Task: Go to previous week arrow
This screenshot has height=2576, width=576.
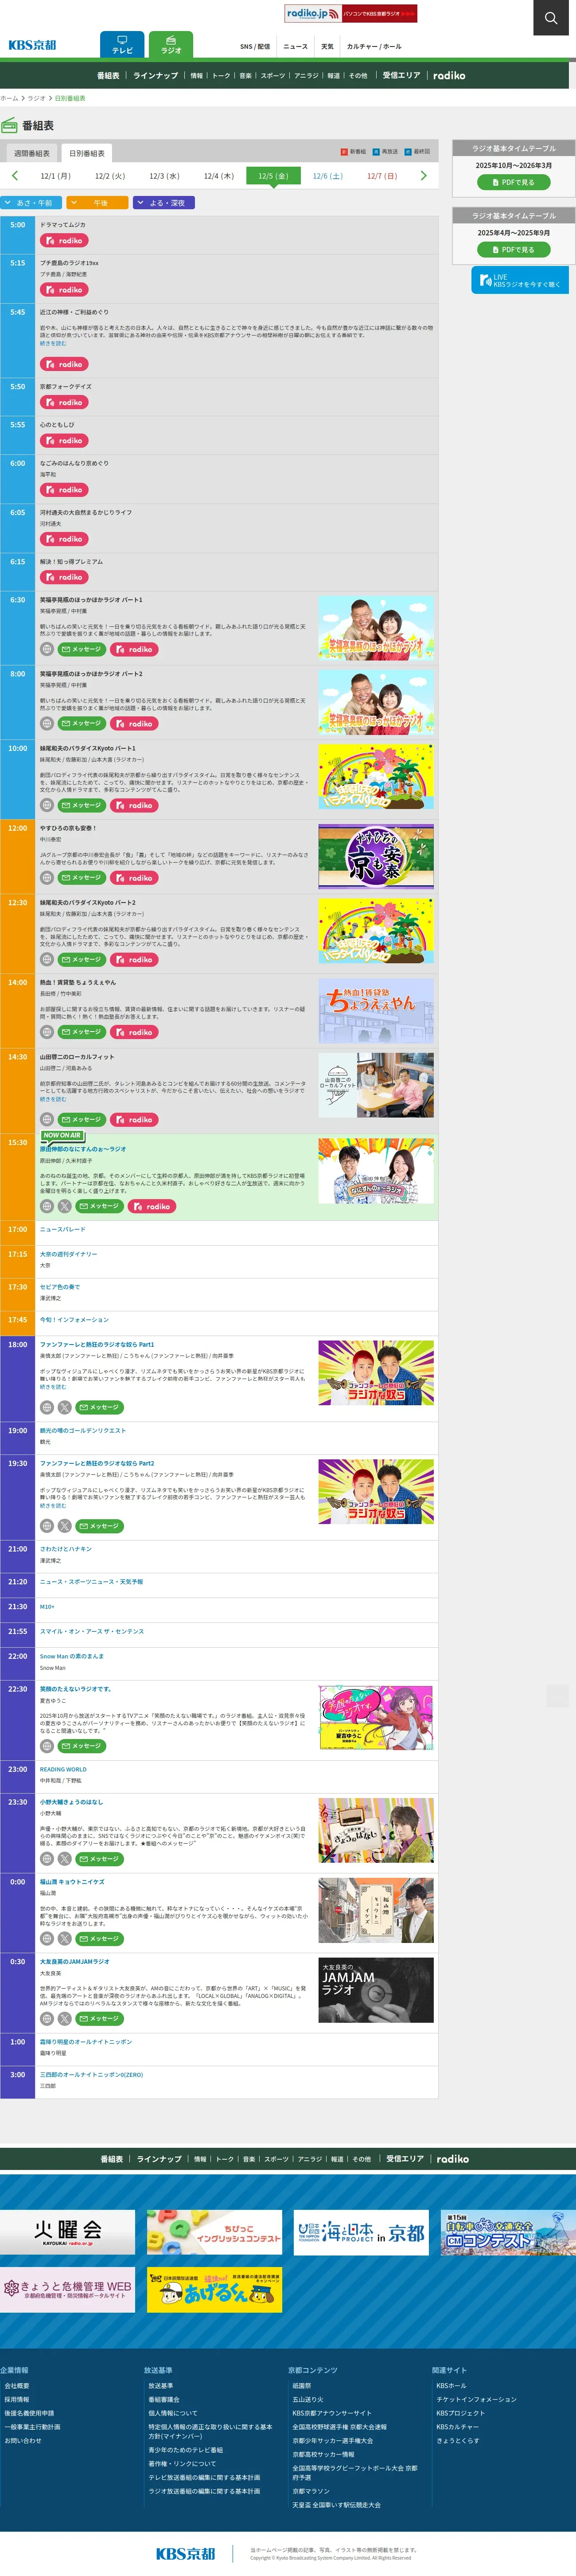Action: point(15,175)
